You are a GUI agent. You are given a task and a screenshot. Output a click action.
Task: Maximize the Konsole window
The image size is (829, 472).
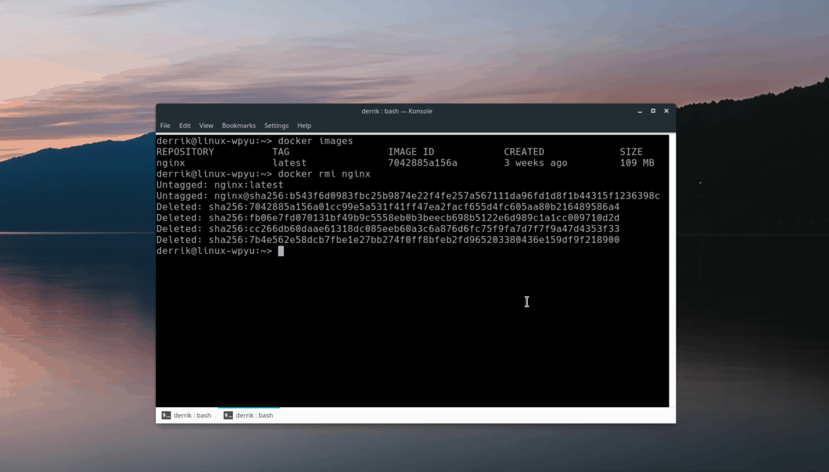(653, 111)
